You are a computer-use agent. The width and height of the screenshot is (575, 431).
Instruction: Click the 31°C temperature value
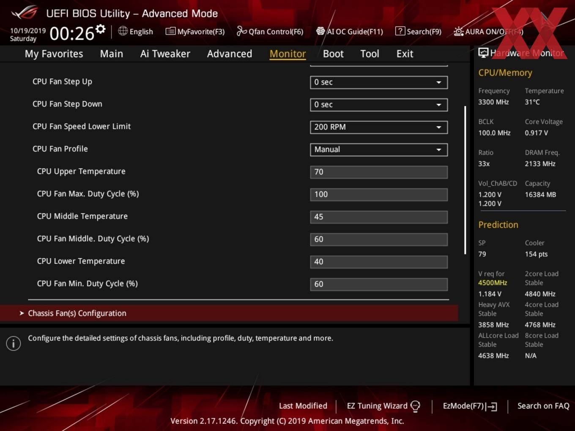click(532, 102)
